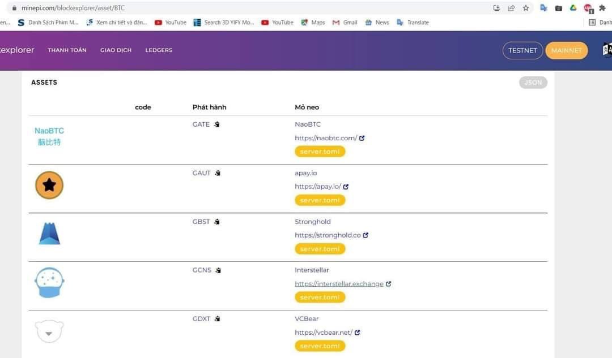Open the Danh Sách Phim bookmark

pyautogui.click(x=48, y=23)
